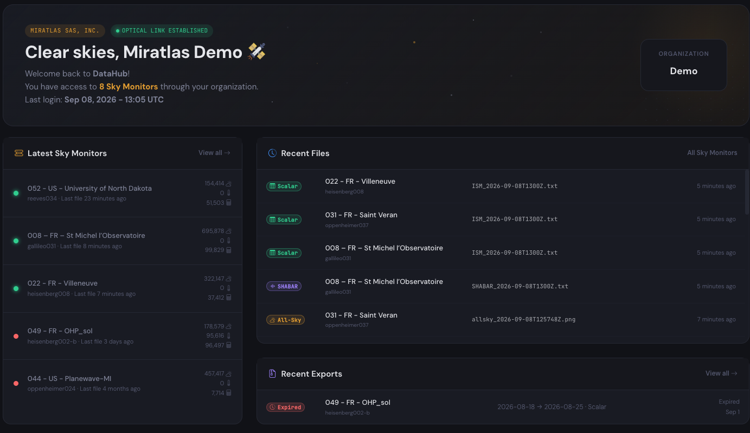Click the clock icon beside Recent Files
Viewport: 750px width, 433px height.
point(272,153)
